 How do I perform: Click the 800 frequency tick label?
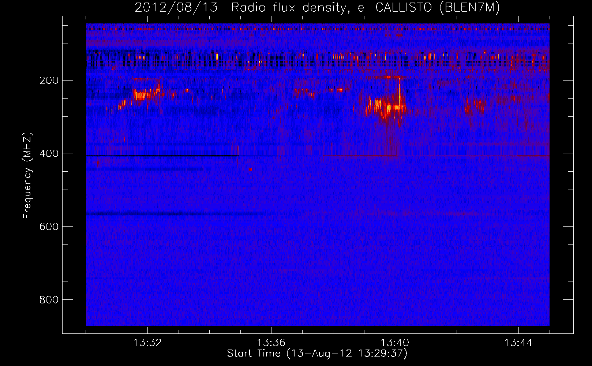[49, 300]
